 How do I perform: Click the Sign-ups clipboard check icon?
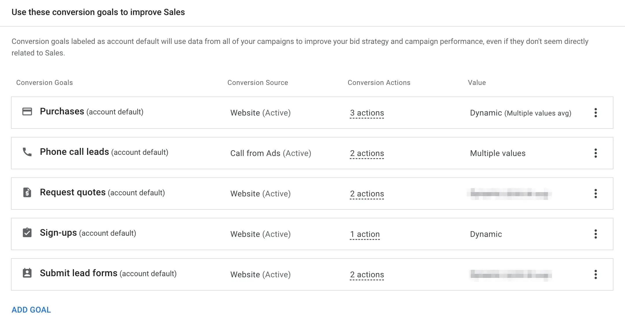point(27,233)
